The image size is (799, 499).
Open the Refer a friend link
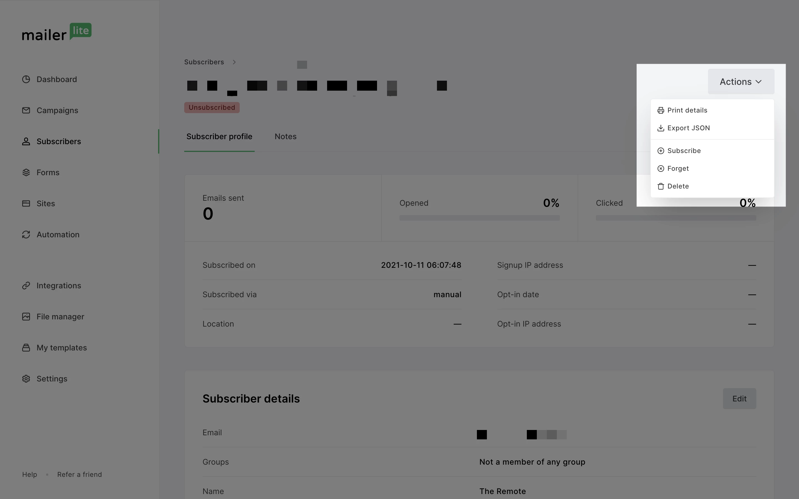click(79, 474)
